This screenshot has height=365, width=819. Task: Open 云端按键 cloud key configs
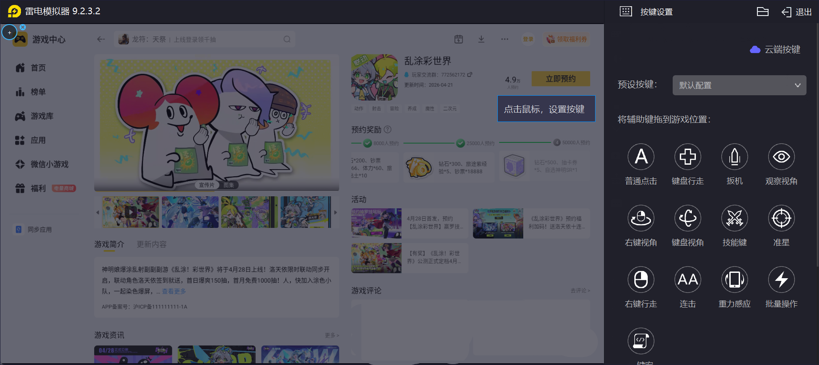pos(775,49)
